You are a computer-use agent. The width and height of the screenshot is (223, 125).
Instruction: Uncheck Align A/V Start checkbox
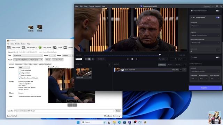tap(20, 73)
